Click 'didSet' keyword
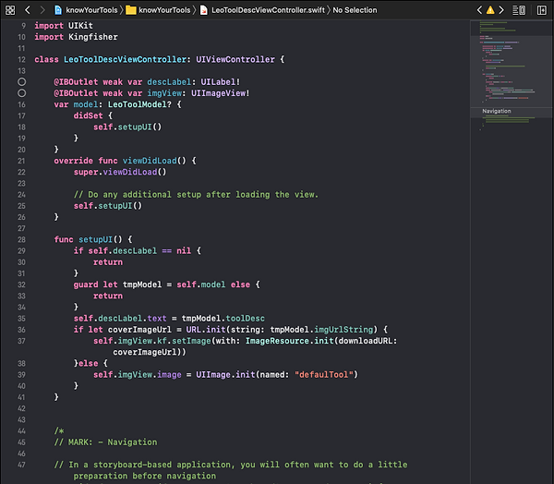This screenshot has width=554, height=484. coord(89,116)
